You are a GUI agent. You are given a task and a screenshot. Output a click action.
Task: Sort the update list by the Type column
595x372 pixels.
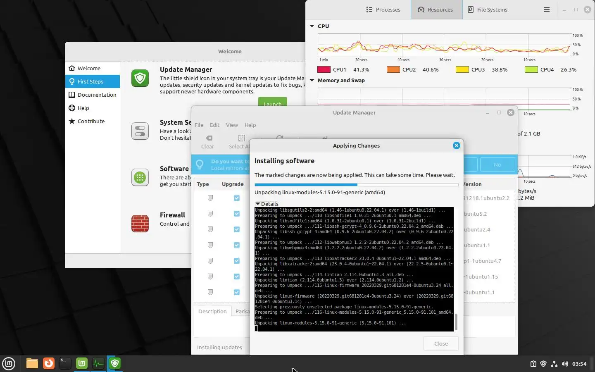point(203,184)
